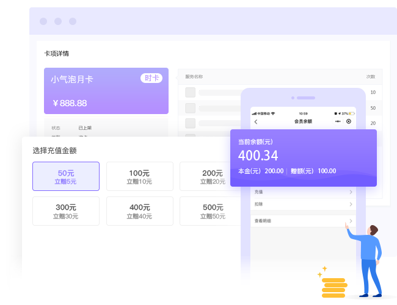Click the 当前余额 400.34 balance panel

point(303,157)
